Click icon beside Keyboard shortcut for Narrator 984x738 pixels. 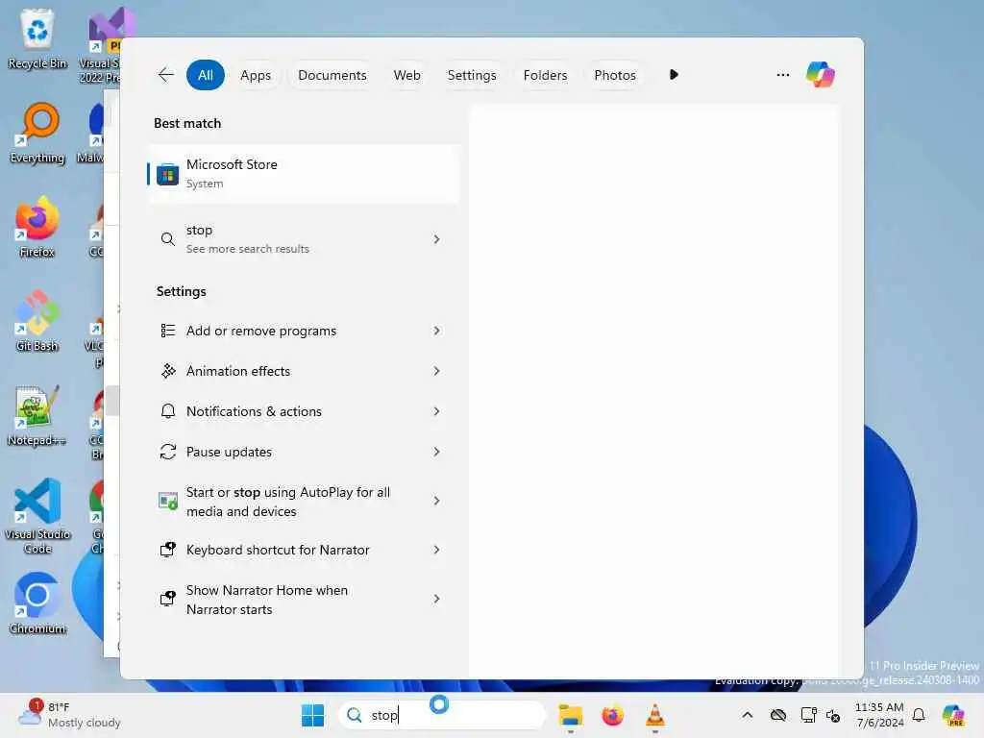coord(167,550)
